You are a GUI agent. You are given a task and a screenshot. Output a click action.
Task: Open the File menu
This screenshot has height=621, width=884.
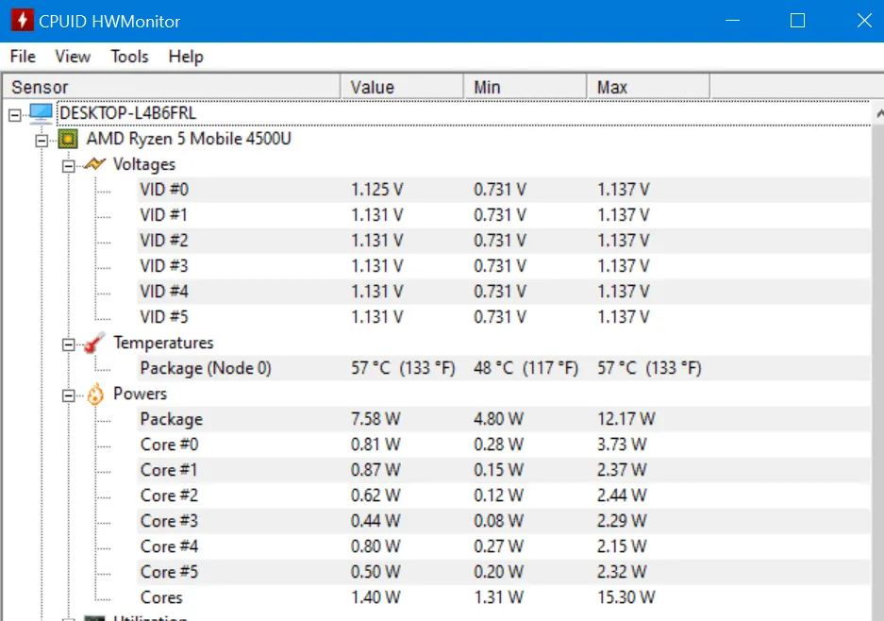(23, 57)
